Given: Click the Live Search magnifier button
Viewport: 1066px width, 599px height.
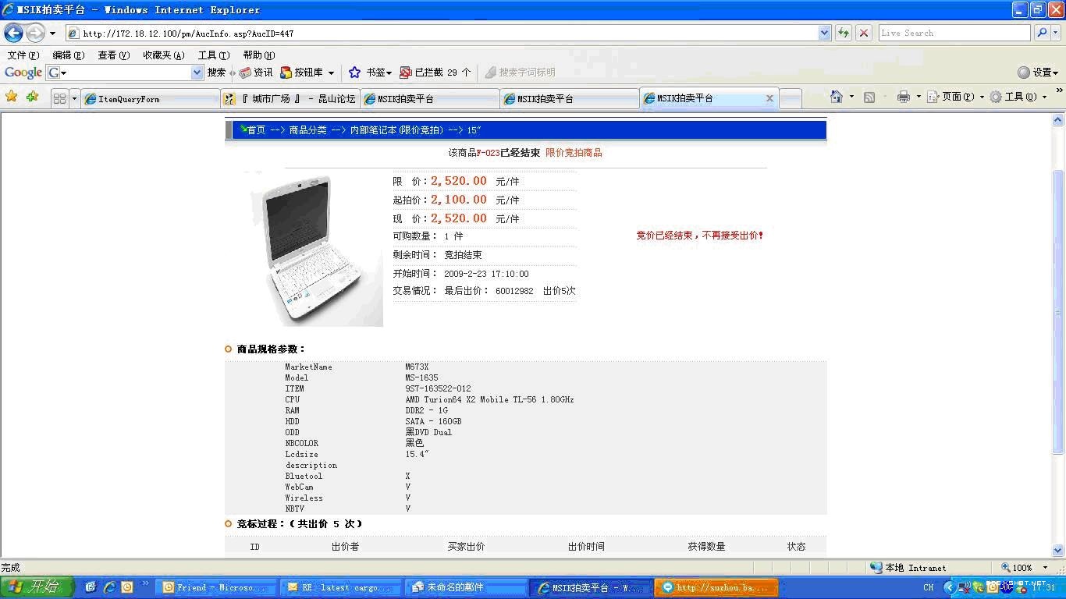Looking at the screenshot, I should [x=1042, y=33].
